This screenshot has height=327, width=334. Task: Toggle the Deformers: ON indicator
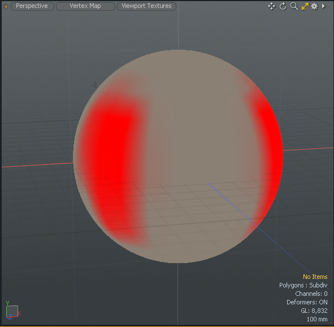307,302
